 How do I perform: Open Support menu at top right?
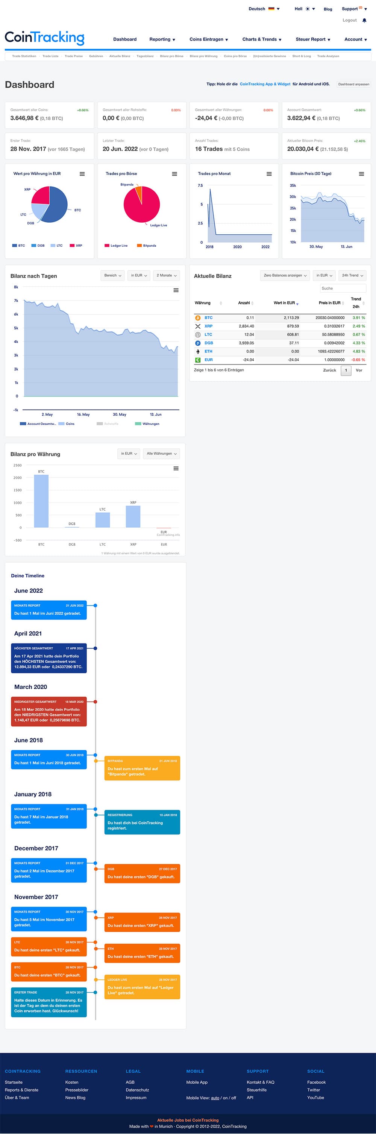355,9
